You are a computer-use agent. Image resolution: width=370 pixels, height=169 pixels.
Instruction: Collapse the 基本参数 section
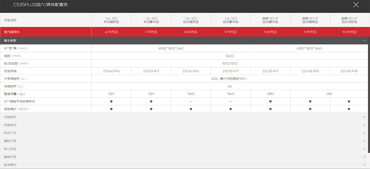coord(364,40)
